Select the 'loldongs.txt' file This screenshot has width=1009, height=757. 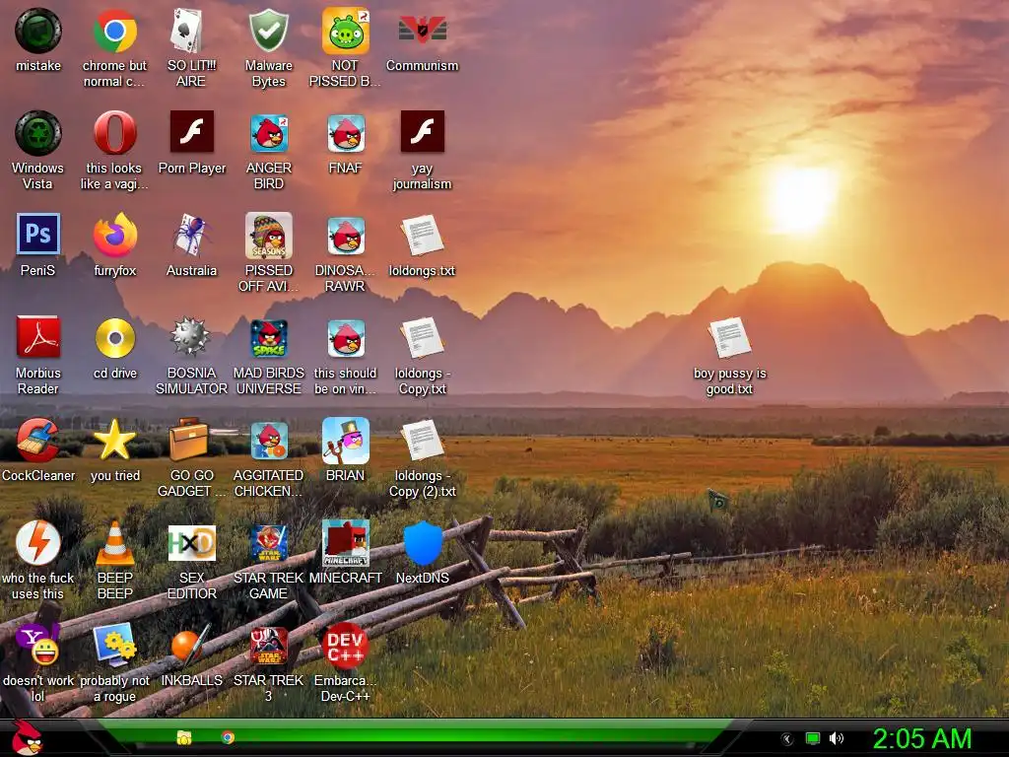pos(422,236)
